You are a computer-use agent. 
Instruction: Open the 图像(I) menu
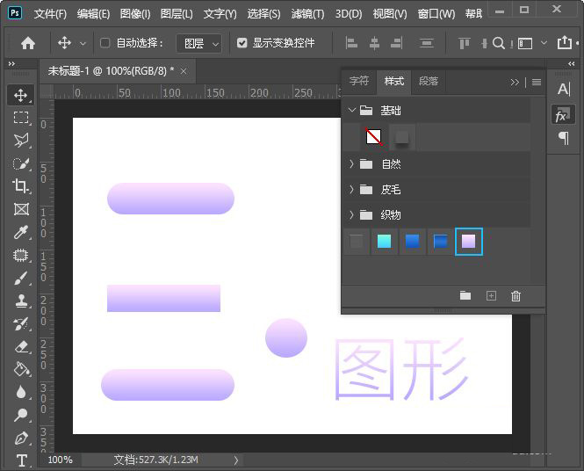click(x=135, y=14)
